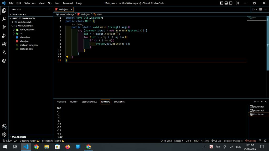Open package-lock.json in explorer
The height and width of the screenshot is (151, 269).
[x=28, y=45]
